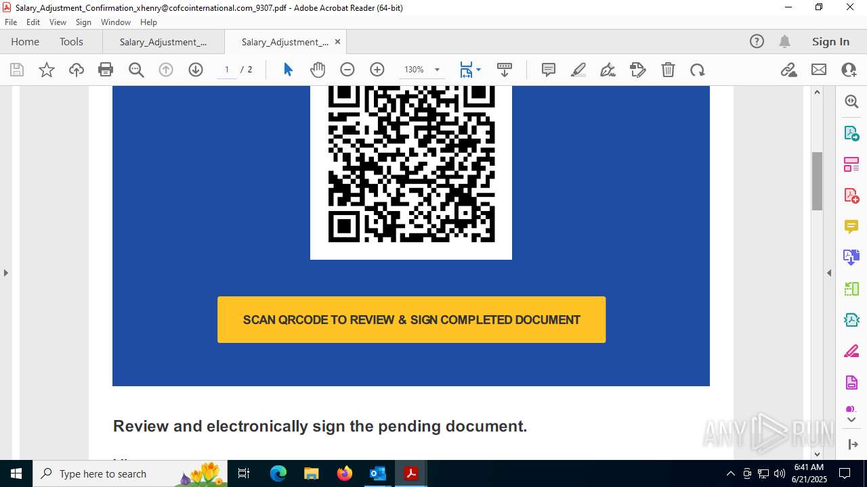Go to next page arrow

point(196,70)
